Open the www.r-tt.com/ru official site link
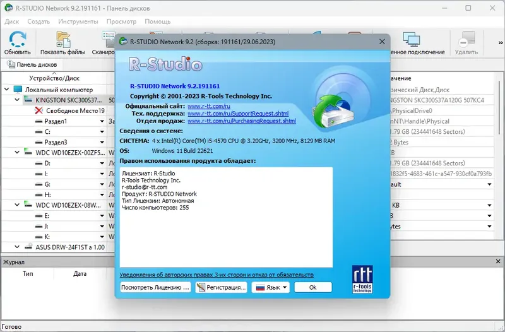The width and height of the screenshot is (505, 332). tap(209, 106)
